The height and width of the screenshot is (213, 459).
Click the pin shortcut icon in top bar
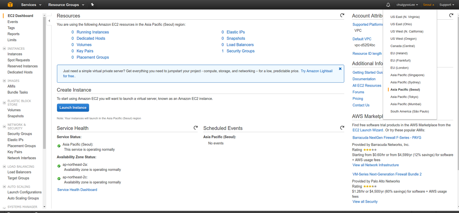[92, 5]
